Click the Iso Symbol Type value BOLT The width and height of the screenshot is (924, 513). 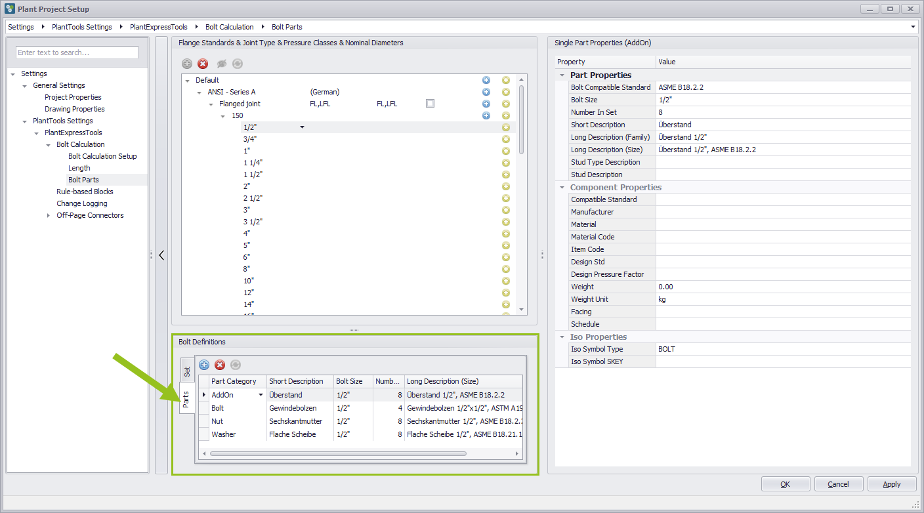(x=783, y=349)
